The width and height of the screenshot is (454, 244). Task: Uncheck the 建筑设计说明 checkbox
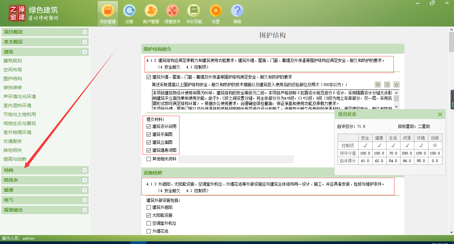tap(149, 126)
